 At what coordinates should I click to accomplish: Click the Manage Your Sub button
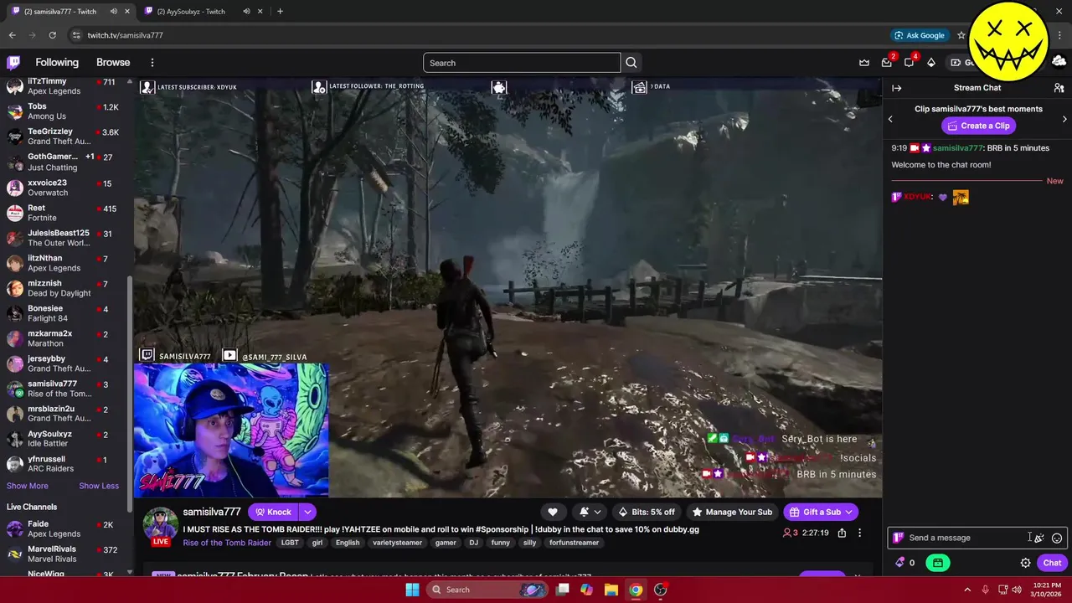click(x=731, y=512)
